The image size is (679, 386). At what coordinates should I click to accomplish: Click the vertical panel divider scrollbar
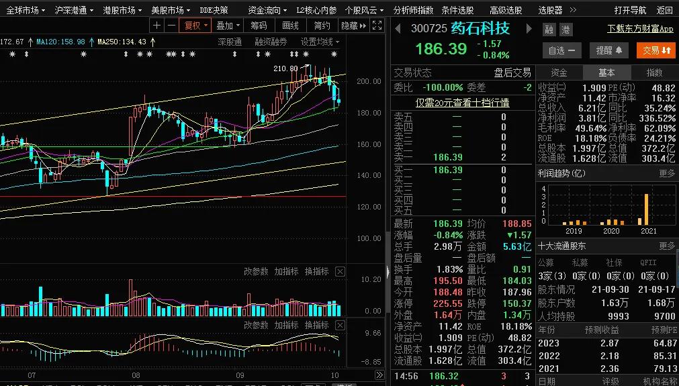click(x=388, y=272)
